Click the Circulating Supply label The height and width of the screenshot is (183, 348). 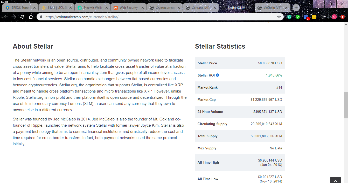click(212, 124)
